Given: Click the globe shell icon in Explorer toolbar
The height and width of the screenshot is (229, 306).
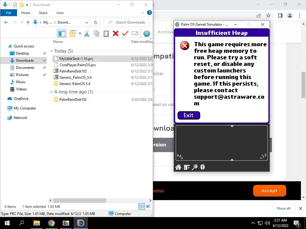Looking at the screenshot, I should [x=146, y=33].
